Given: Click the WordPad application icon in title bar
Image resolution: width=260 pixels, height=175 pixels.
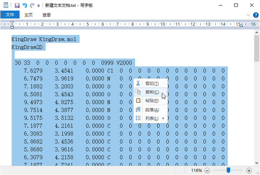Looking at the screenshot, I should pyautogui.click(x=6, y=5).
